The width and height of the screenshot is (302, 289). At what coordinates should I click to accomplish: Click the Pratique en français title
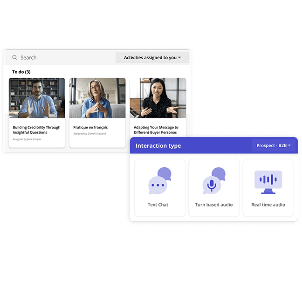pyautogui.click(x=90, y=127)
